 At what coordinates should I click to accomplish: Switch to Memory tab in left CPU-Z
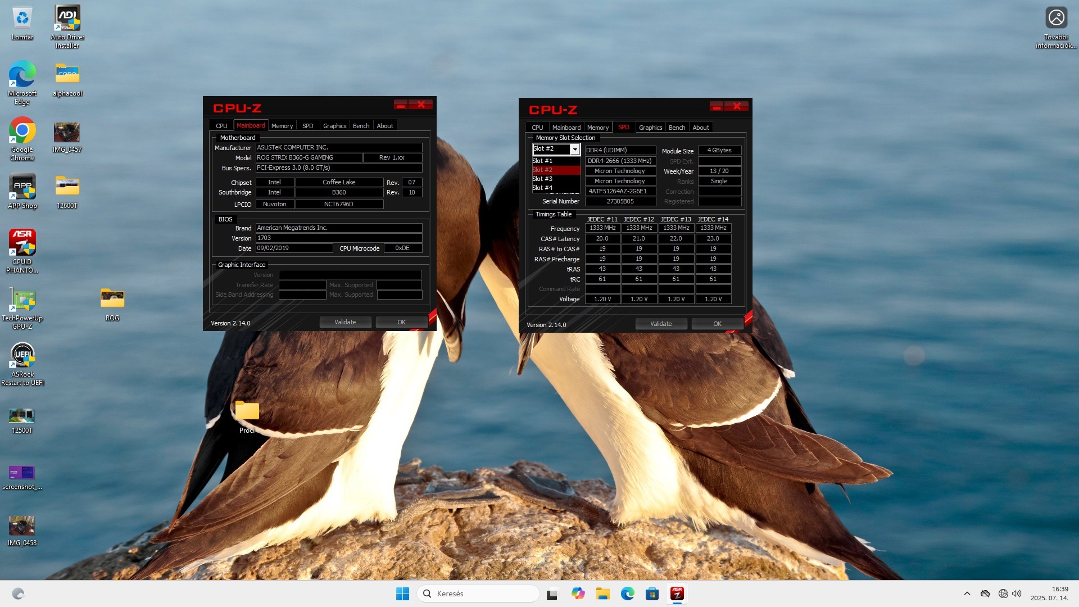click(x=282, y=126)
